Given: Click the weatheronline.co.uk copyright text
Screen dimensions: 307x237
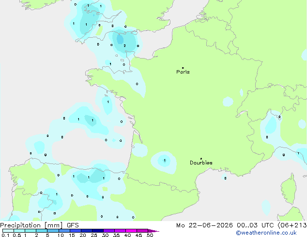Looking at the screenshot, I should [266, 233].
